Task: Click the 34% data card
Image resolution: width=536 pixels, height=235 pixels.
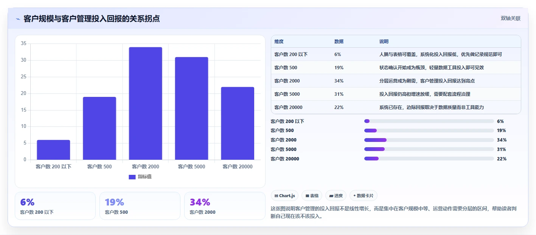Action: [x=225, y=206]
